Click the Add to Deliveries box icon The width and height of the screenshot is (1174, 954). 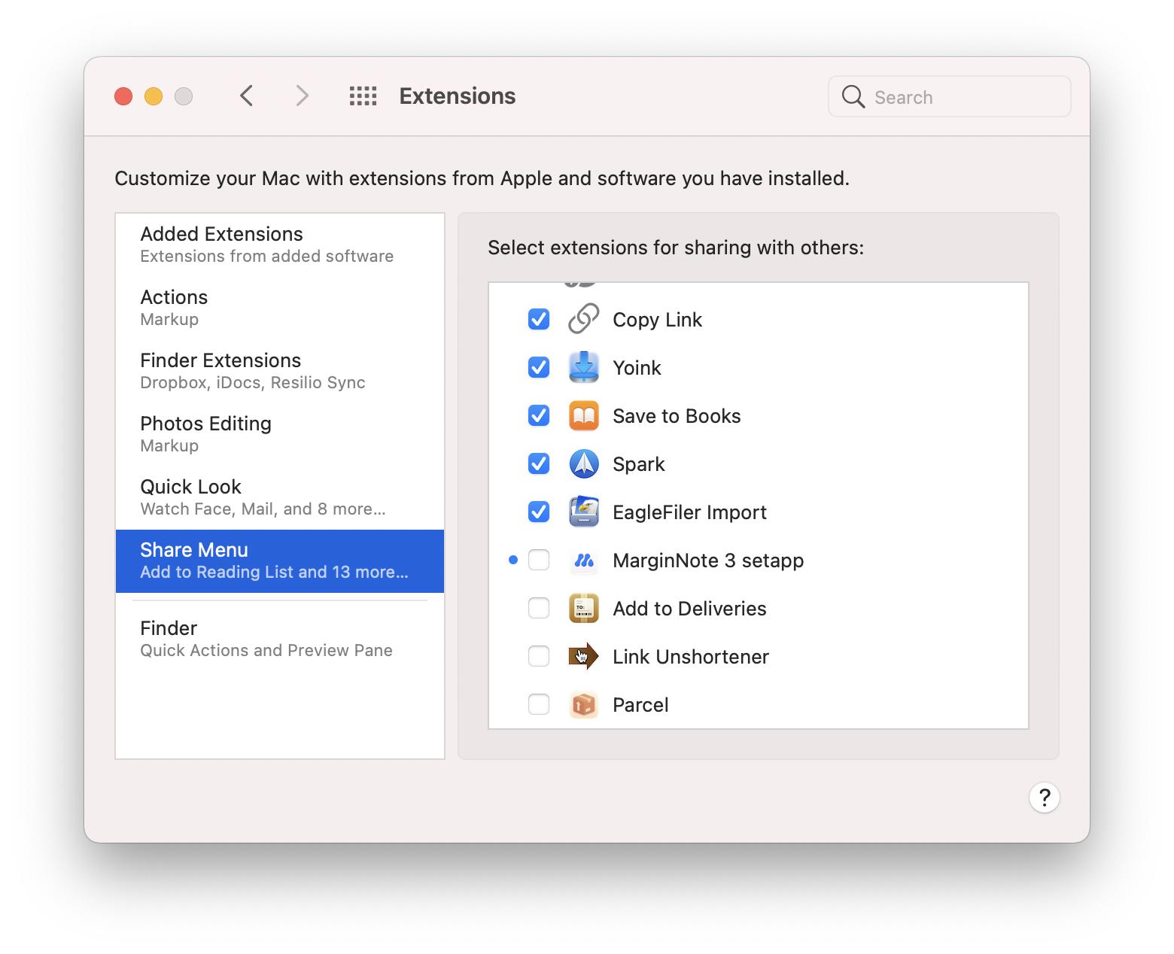583,608
